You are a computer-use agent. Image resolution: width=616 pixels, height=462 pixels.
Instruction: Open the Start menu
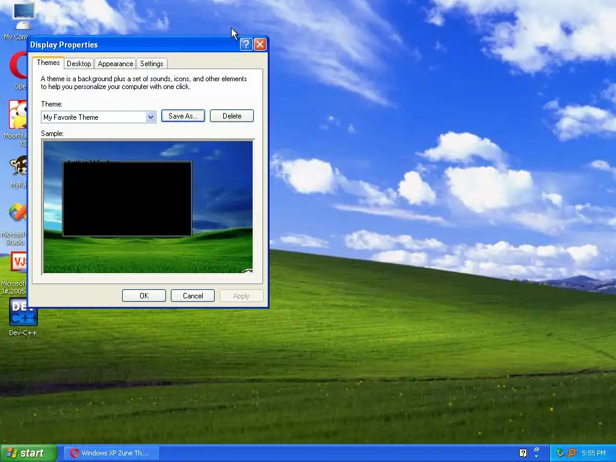[29, 453]
